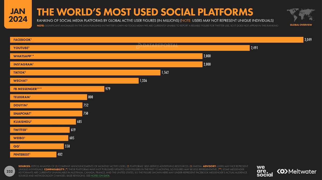Select the TikTok bar

tap(85, 73)
